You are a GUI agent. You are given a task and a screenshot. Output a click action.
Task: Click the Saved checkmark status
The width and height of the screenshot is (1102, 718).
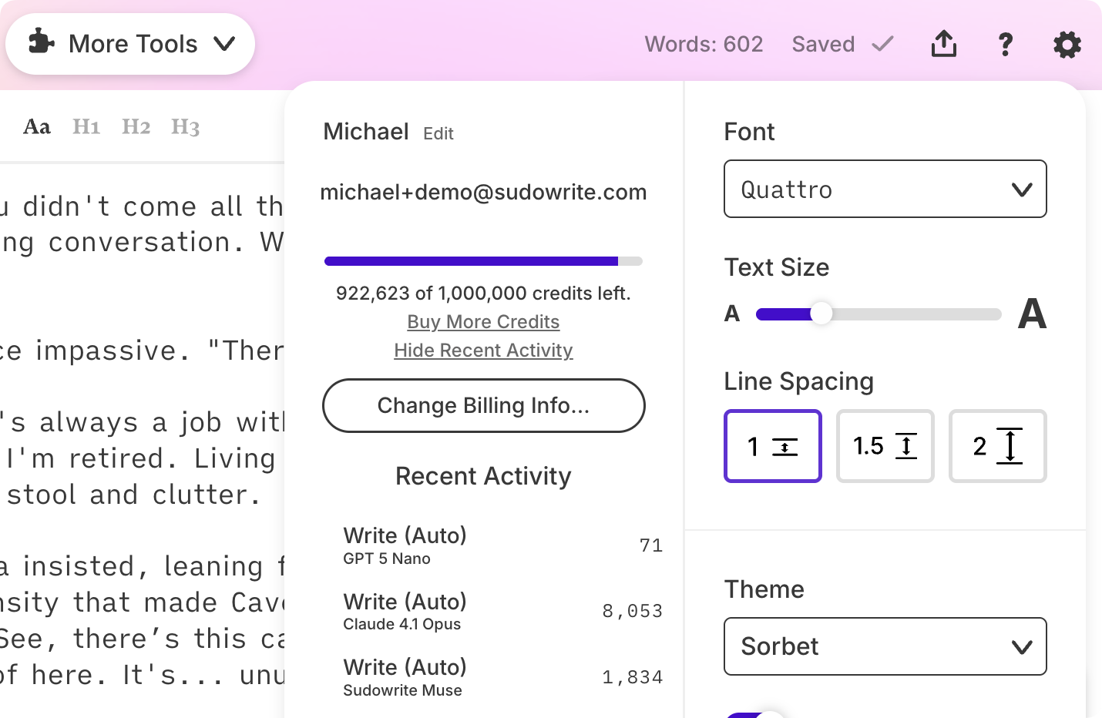pos(843,44)
